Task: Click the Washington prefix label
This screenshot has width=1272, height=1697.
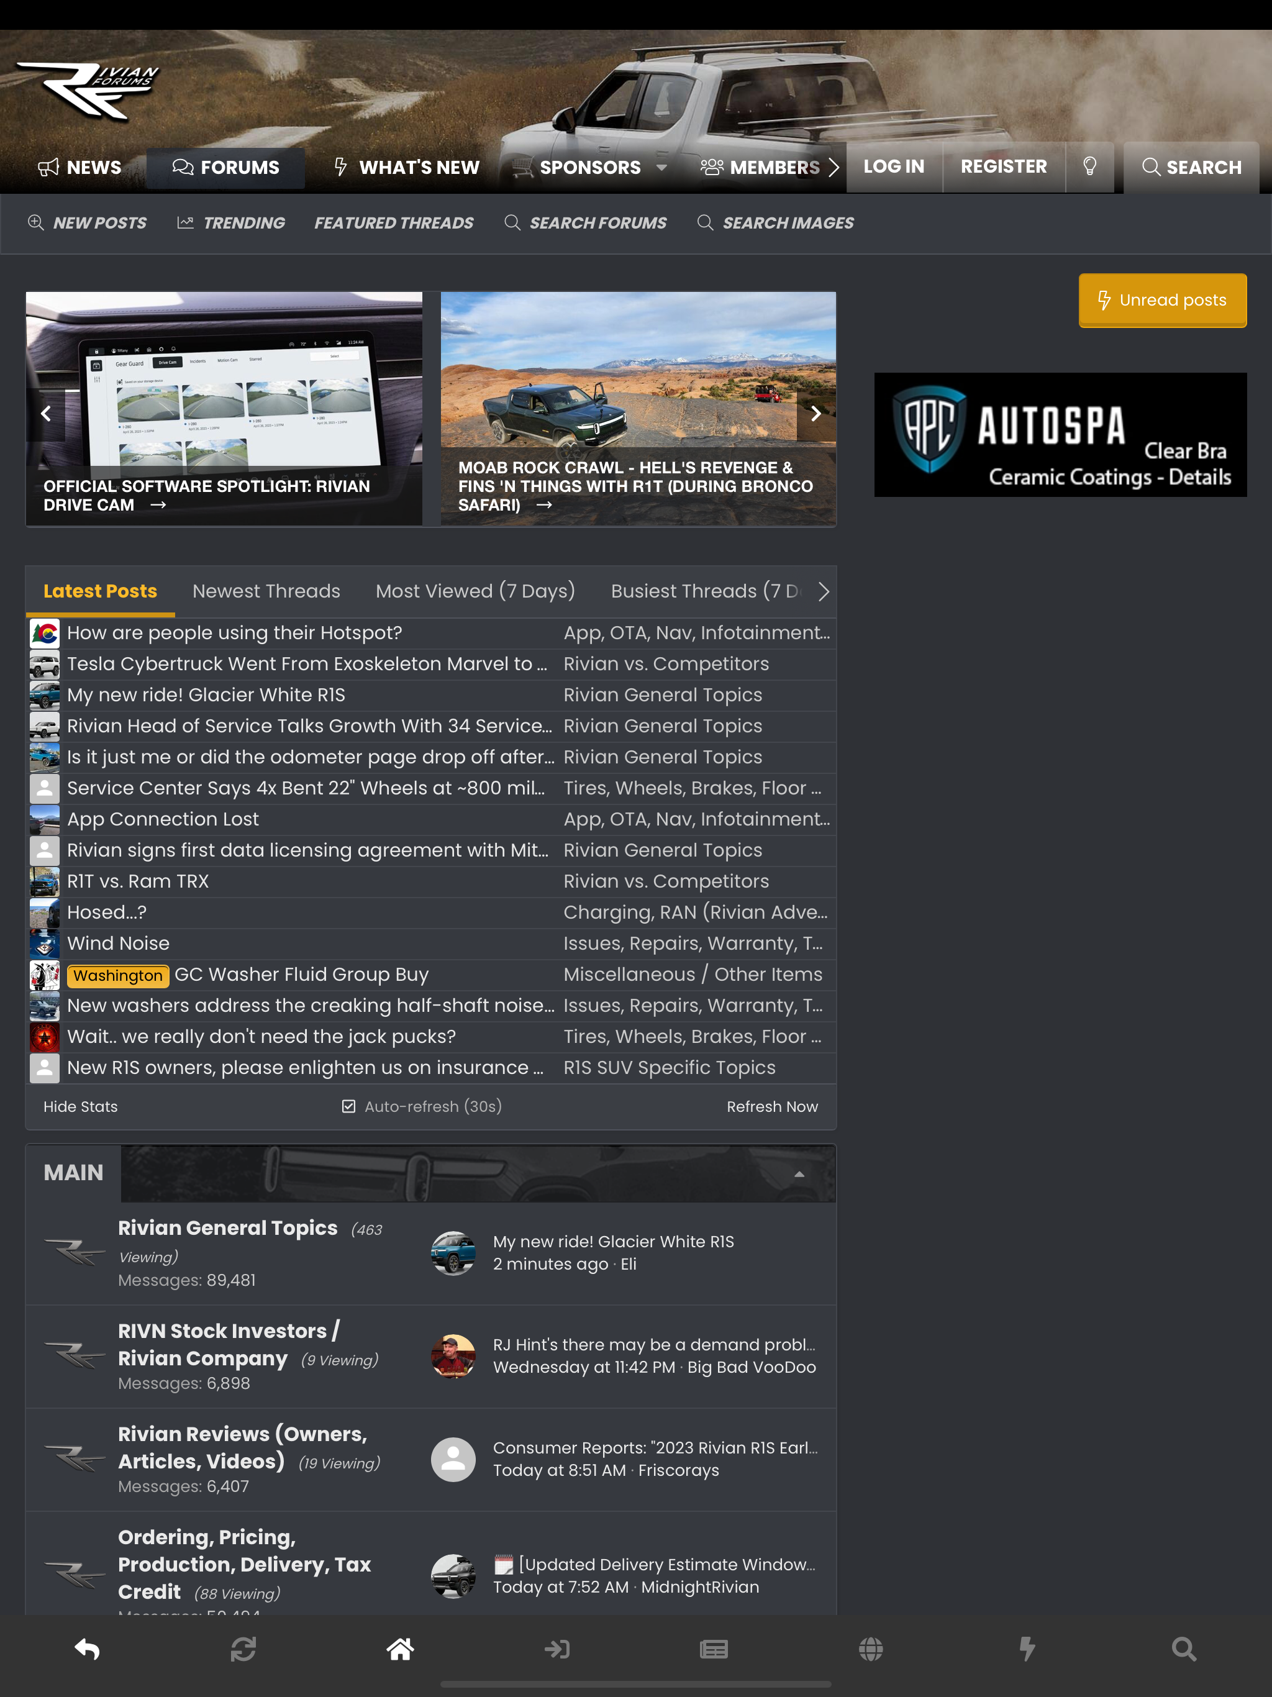Action: click(118, 975)
